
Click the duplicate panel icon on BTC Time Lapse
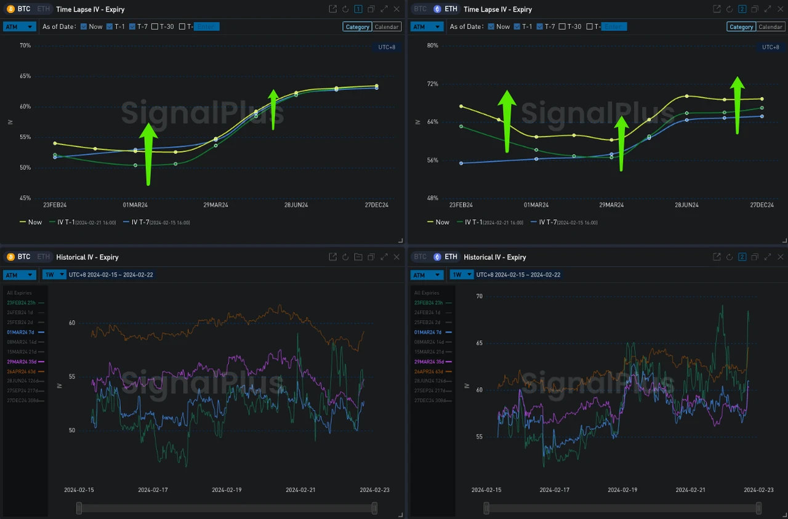click(x=371, y=9)
